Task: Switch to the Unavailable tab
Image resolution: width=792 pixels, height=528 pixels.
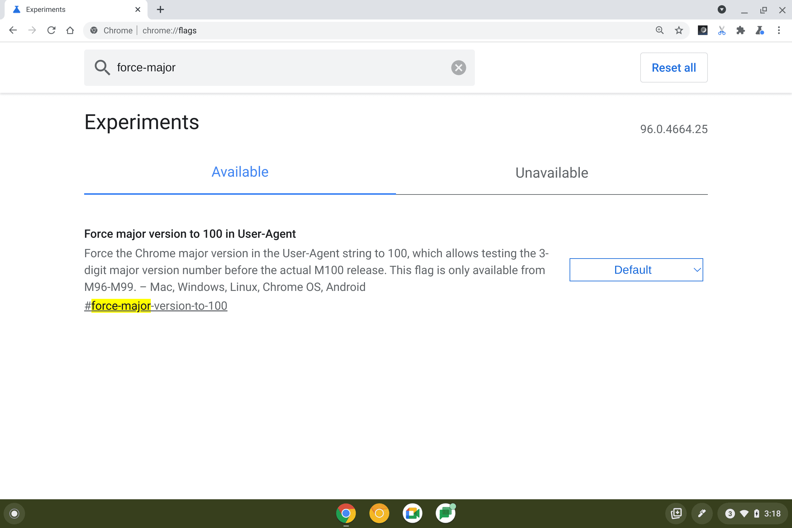Action: click(x=551, y=172)
